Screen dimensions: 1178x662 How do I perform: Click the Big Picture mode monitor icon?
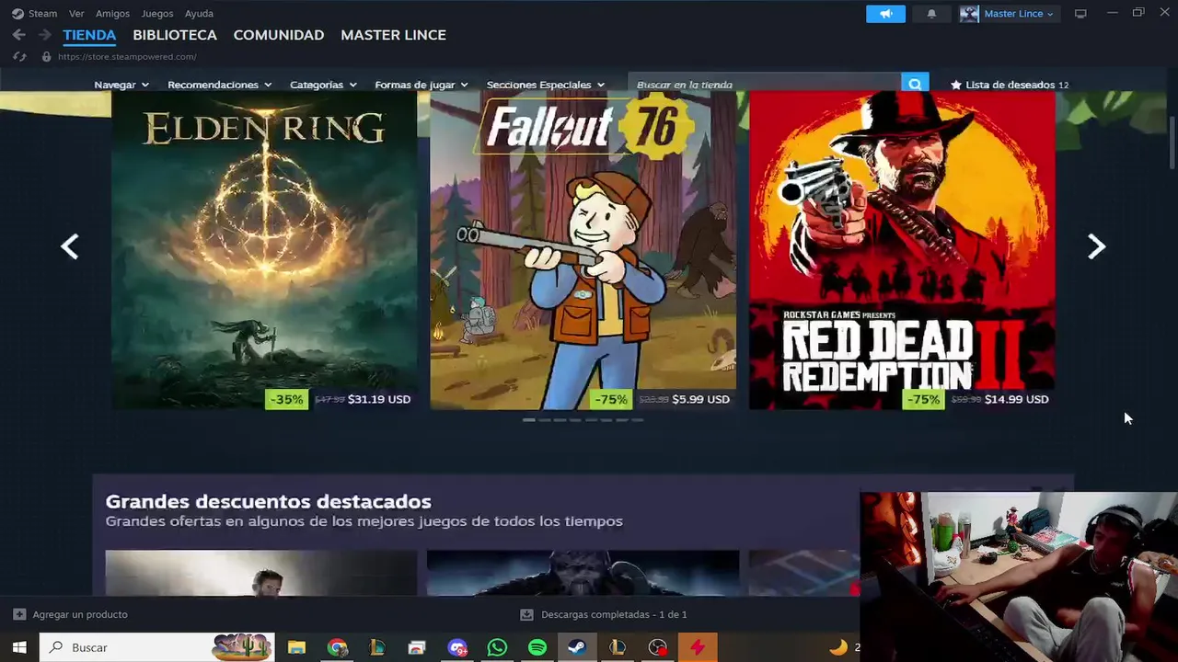point(1080,14)
